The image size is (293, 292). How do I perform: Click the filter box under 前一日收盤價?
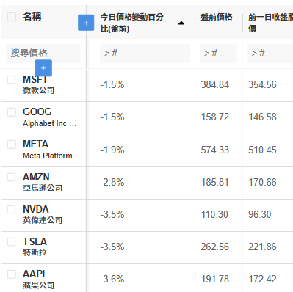tap(270, 54)
